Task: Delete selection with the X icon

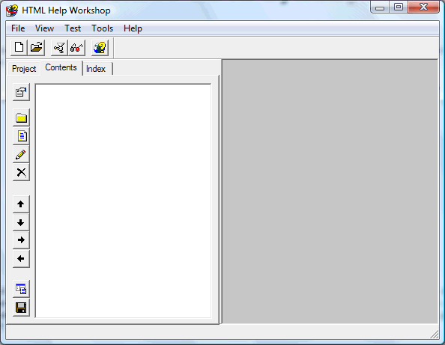Action: coord(21,172)
